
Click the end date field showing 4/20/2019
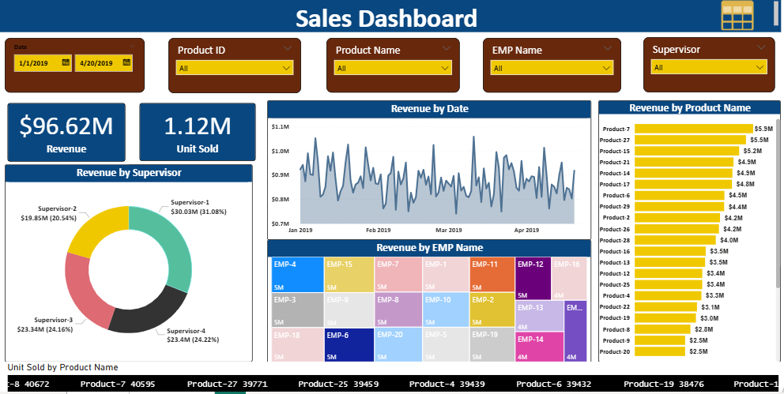(99, 63)
